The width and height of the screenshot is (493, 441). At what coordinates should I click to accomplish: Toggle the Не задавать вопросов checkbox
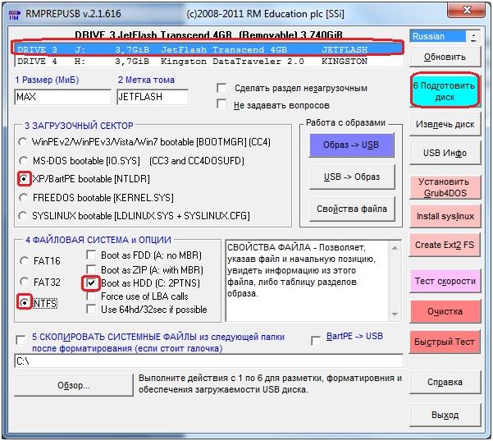click(x=221, y=104)
